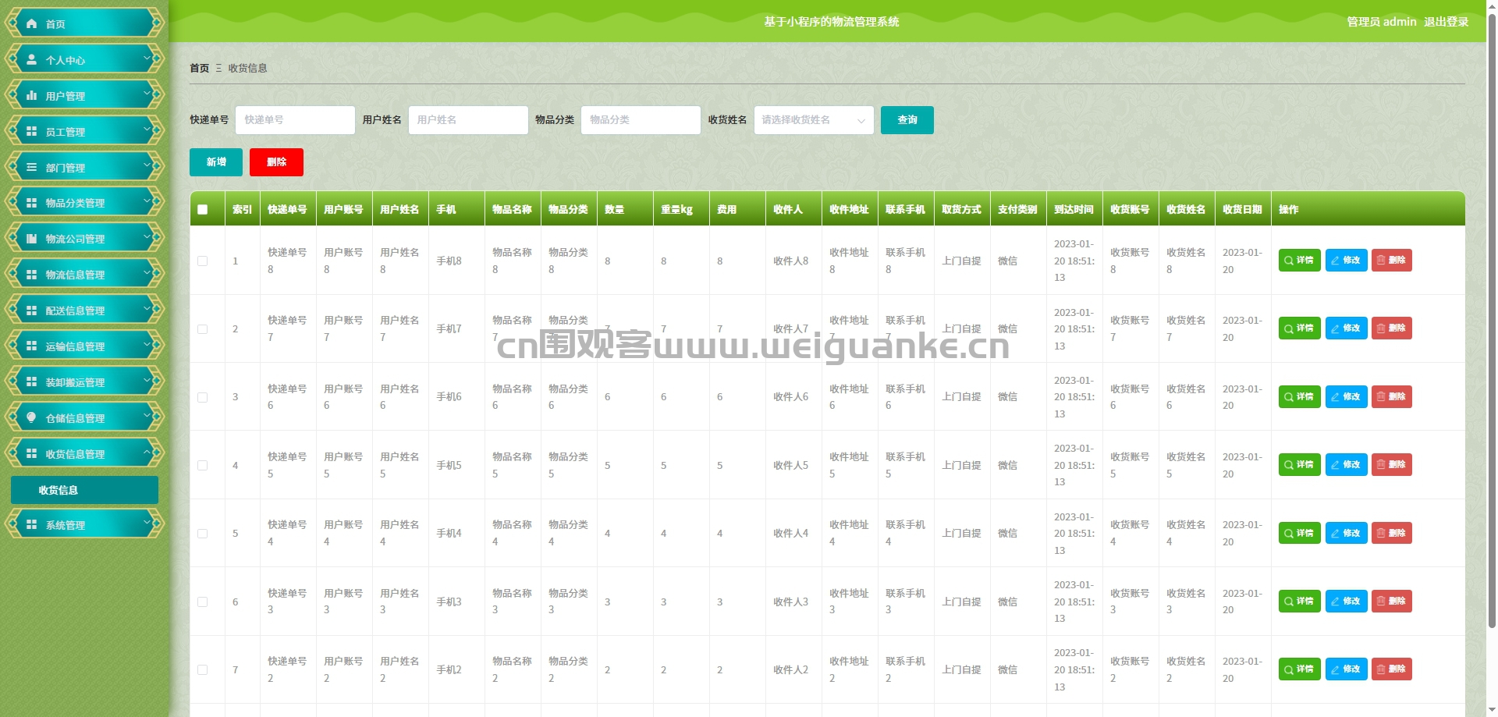Click the chart icon beside 物流公司管理
This screenshot has width=1498, height=717.
[31, 238]
